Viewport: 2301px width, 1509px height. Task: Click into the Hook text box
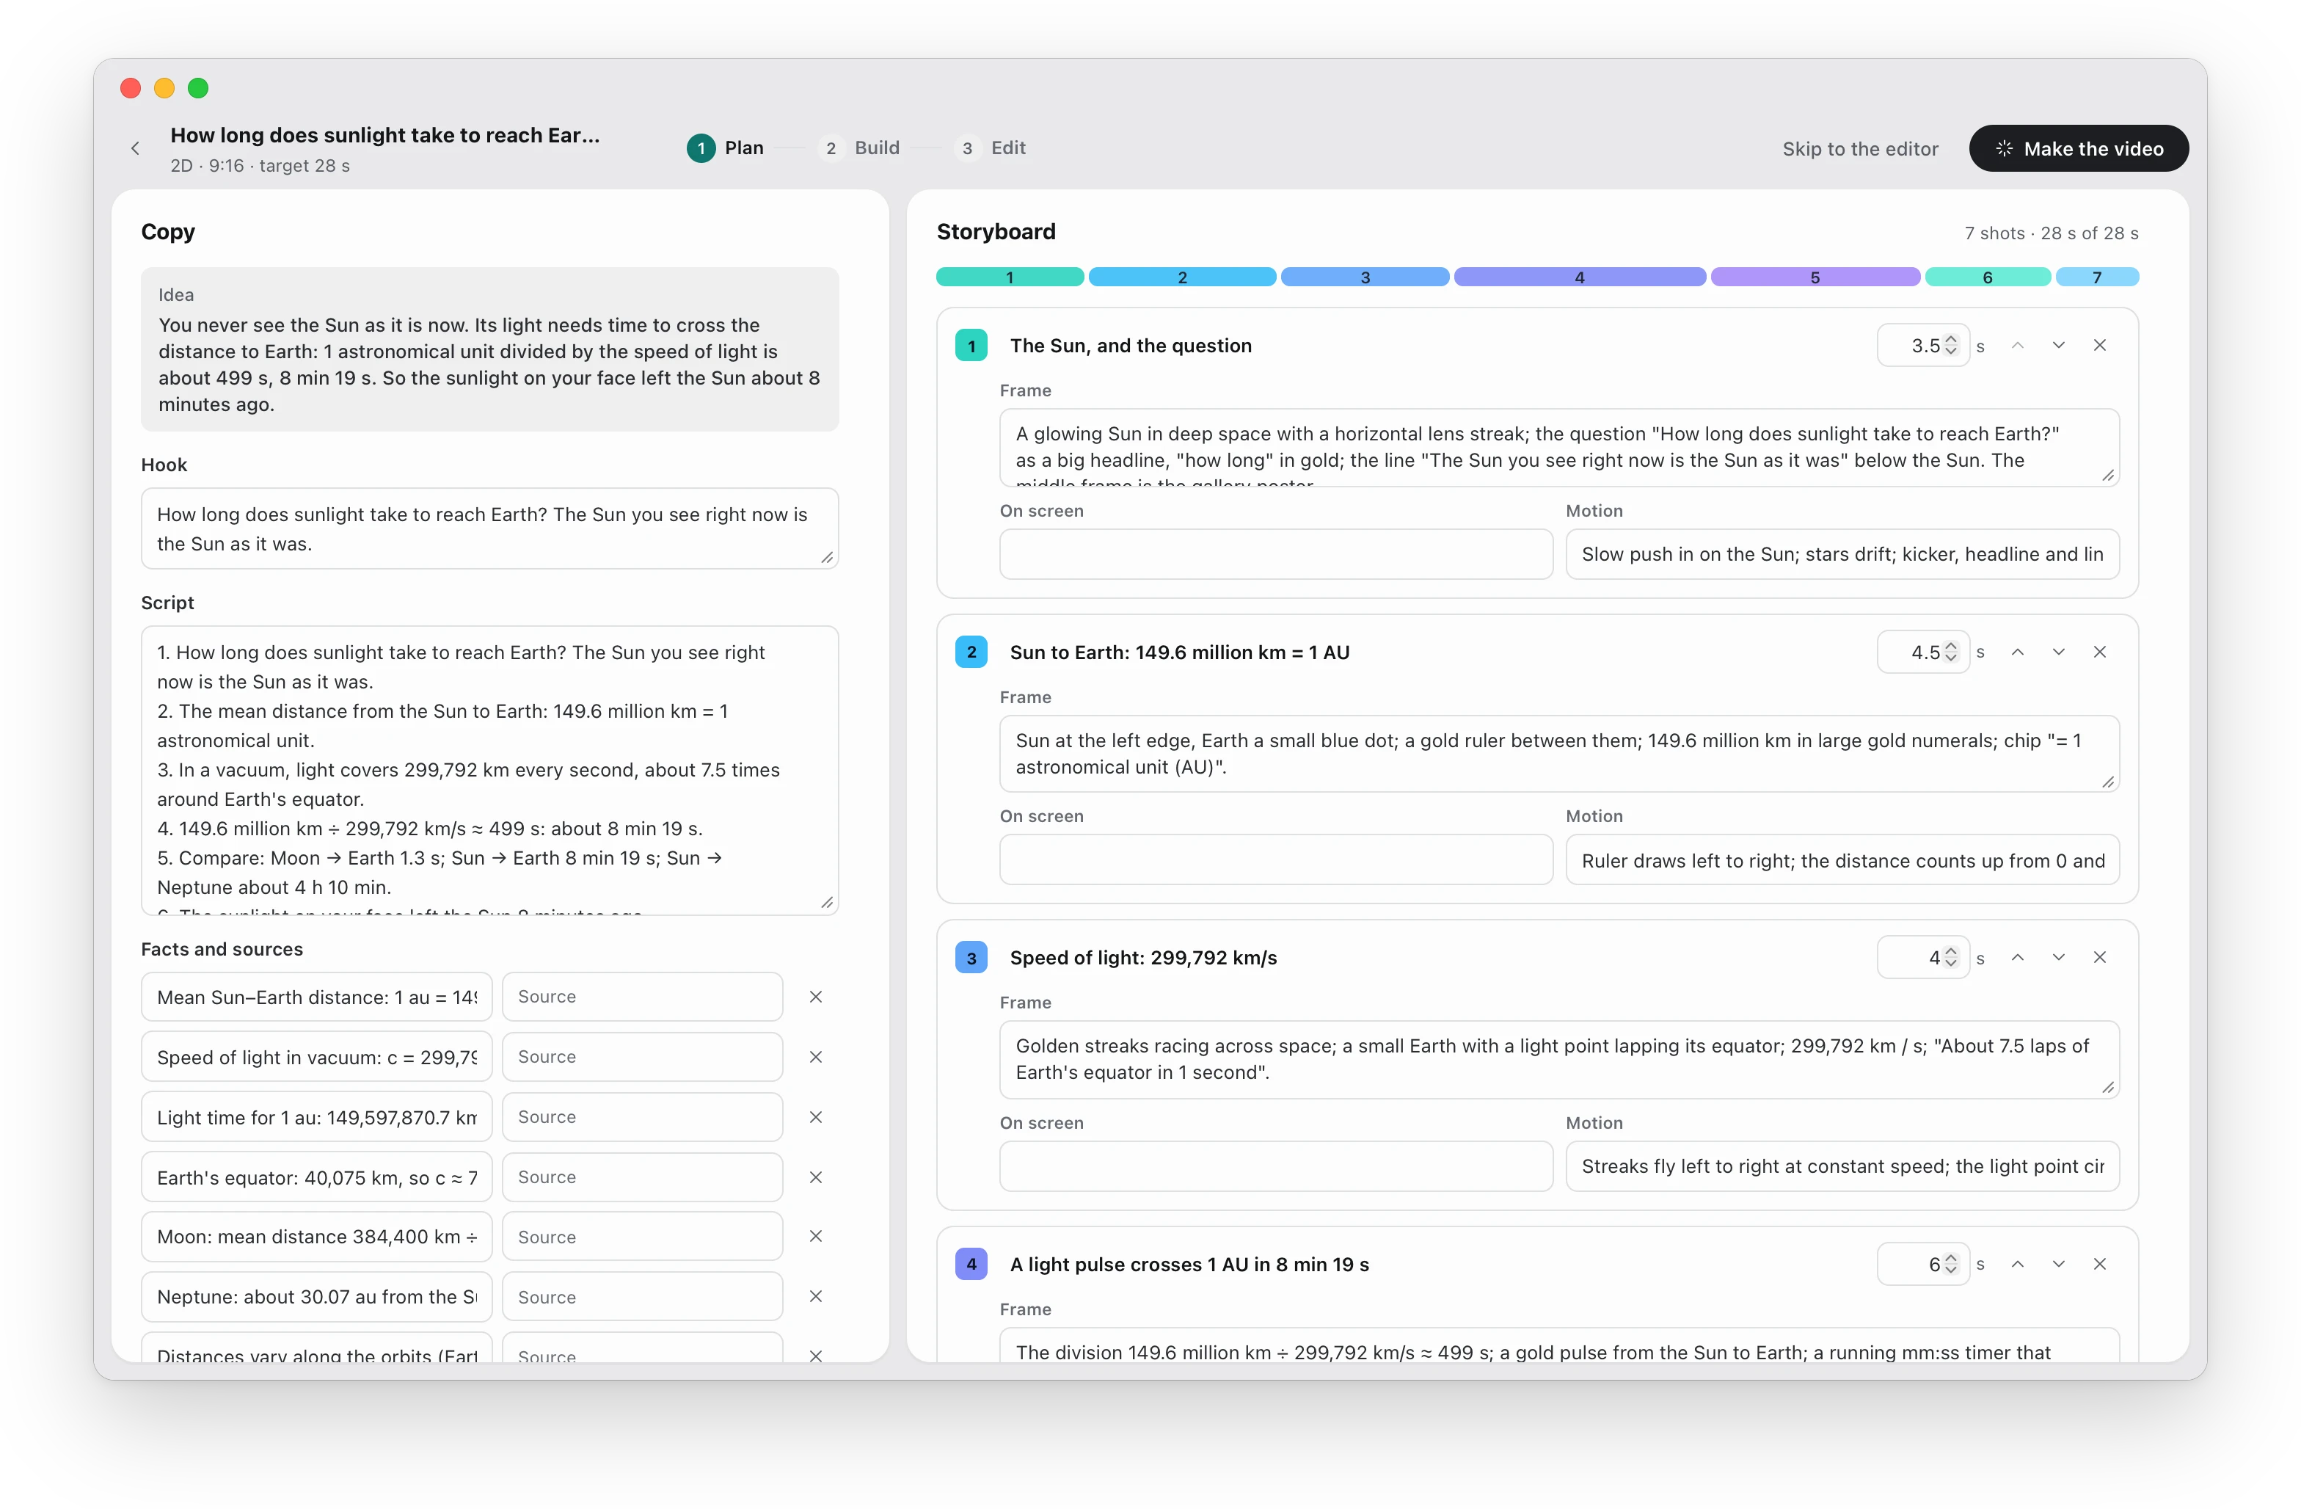pyautogui.click(x=489, y=529)
